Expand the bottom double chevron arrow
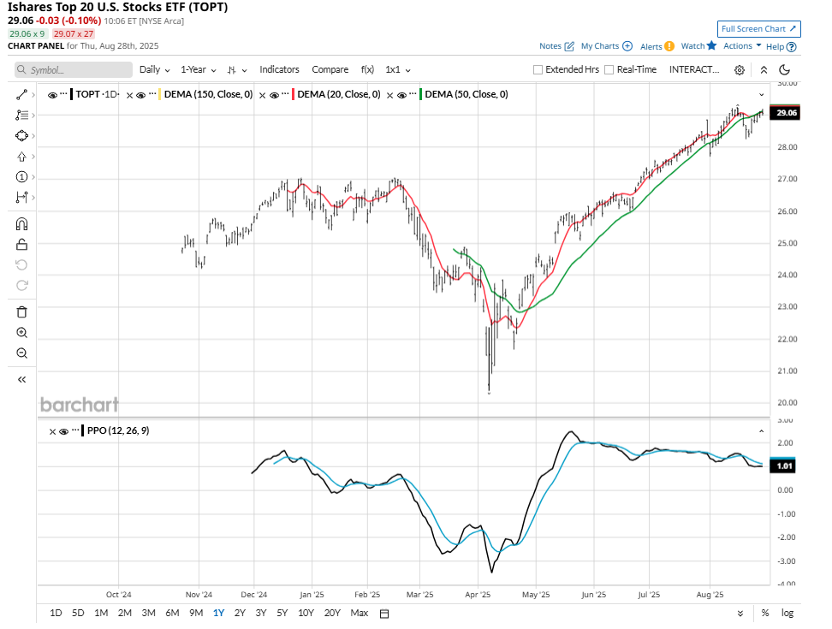The image size is (832, 629). tap(740, 614)
